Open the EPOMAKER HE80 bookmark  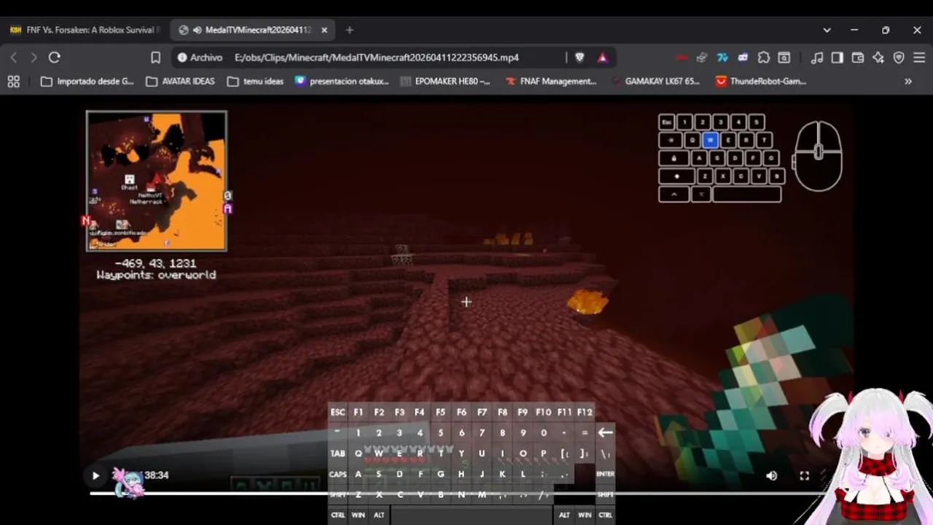tap(445, 82)
